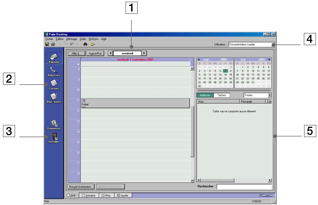The width and height of the screenshot is (318, 205).
Task: Open the Affichage menu
Action: (x=72, y=39)
